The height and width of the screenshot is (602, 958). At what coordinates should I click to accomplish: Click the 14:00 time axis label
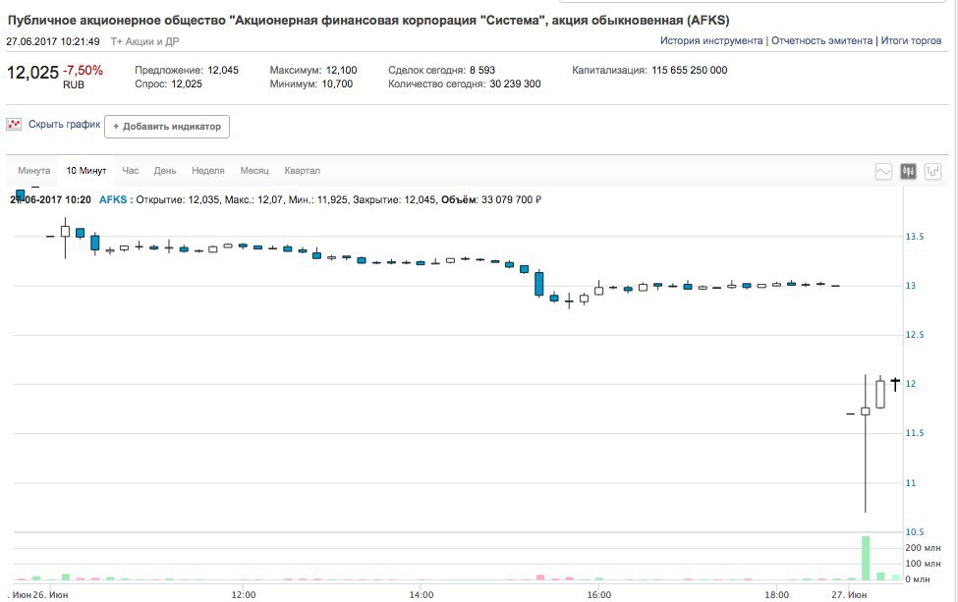point(421,595)
